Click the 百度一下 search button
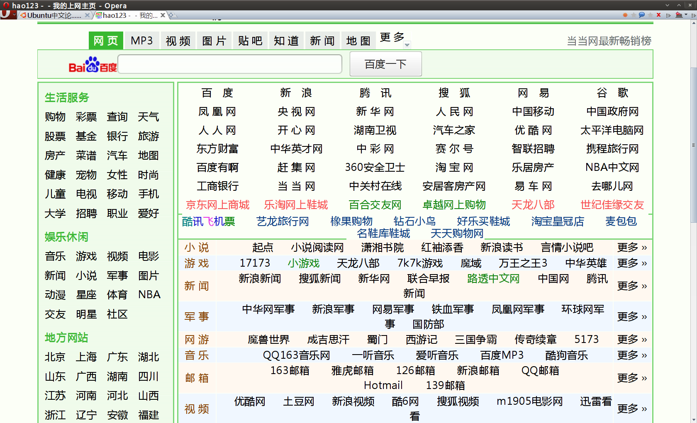The image size is (697, 423). pyautogui.click(x=386, y=64)
